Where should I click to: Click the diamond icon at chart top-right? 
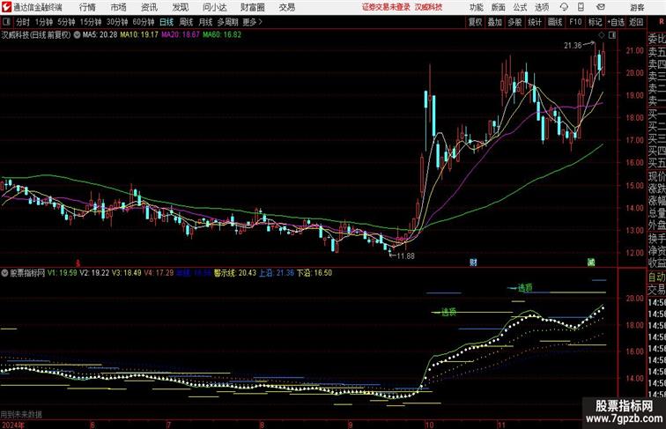[x=602, y=35]
